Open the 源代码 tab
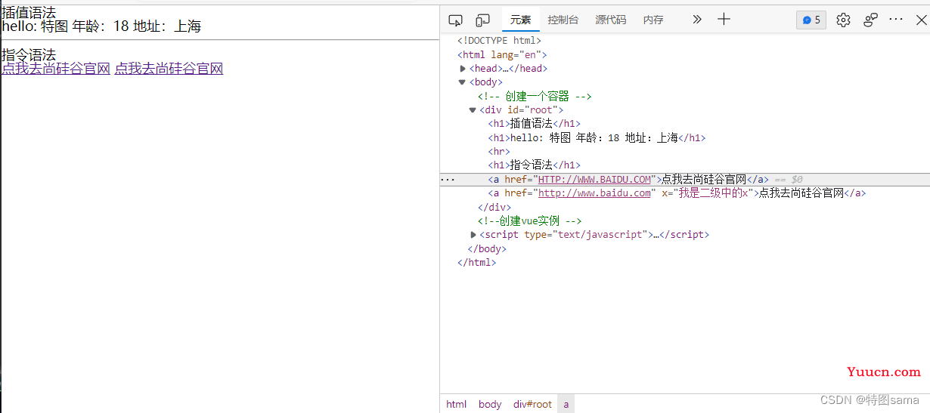 [x=611, y=20]
